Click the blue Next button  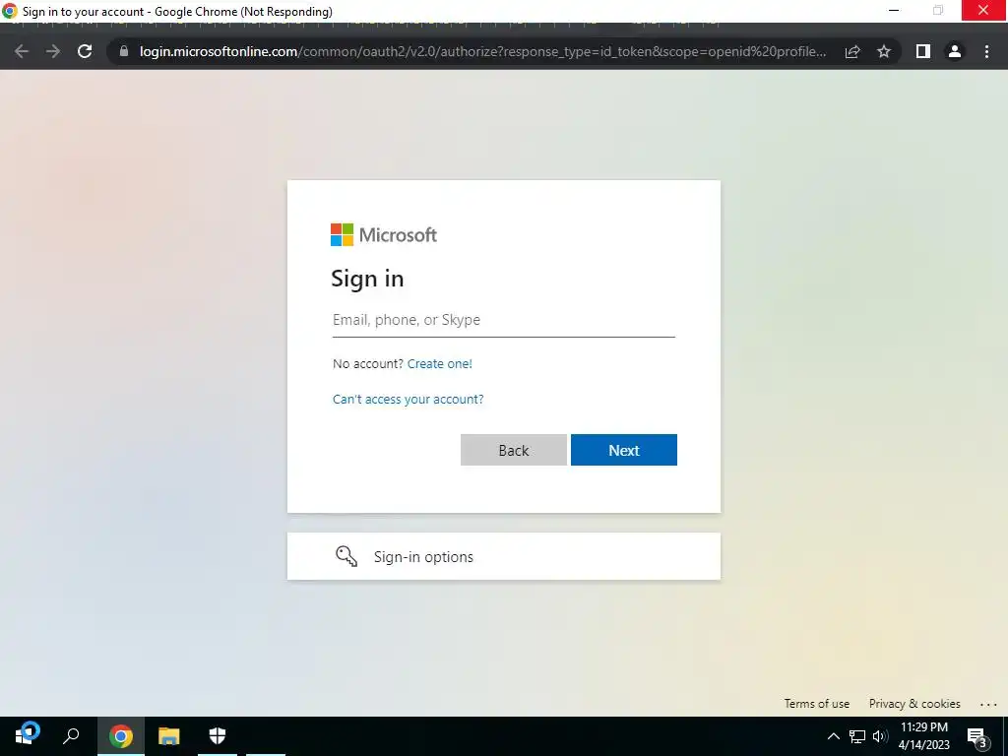623,450
